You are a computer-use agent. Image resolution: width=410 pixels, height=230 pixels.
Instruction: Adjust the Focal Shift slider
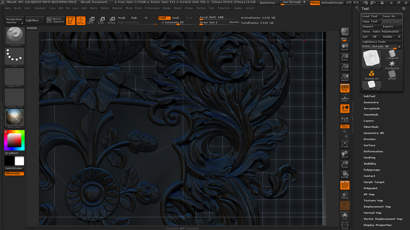[219, 17]
